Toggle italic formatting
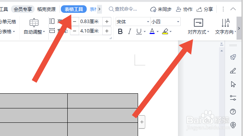This screenshot has width=243, height=136. click(x=130, y=31)
